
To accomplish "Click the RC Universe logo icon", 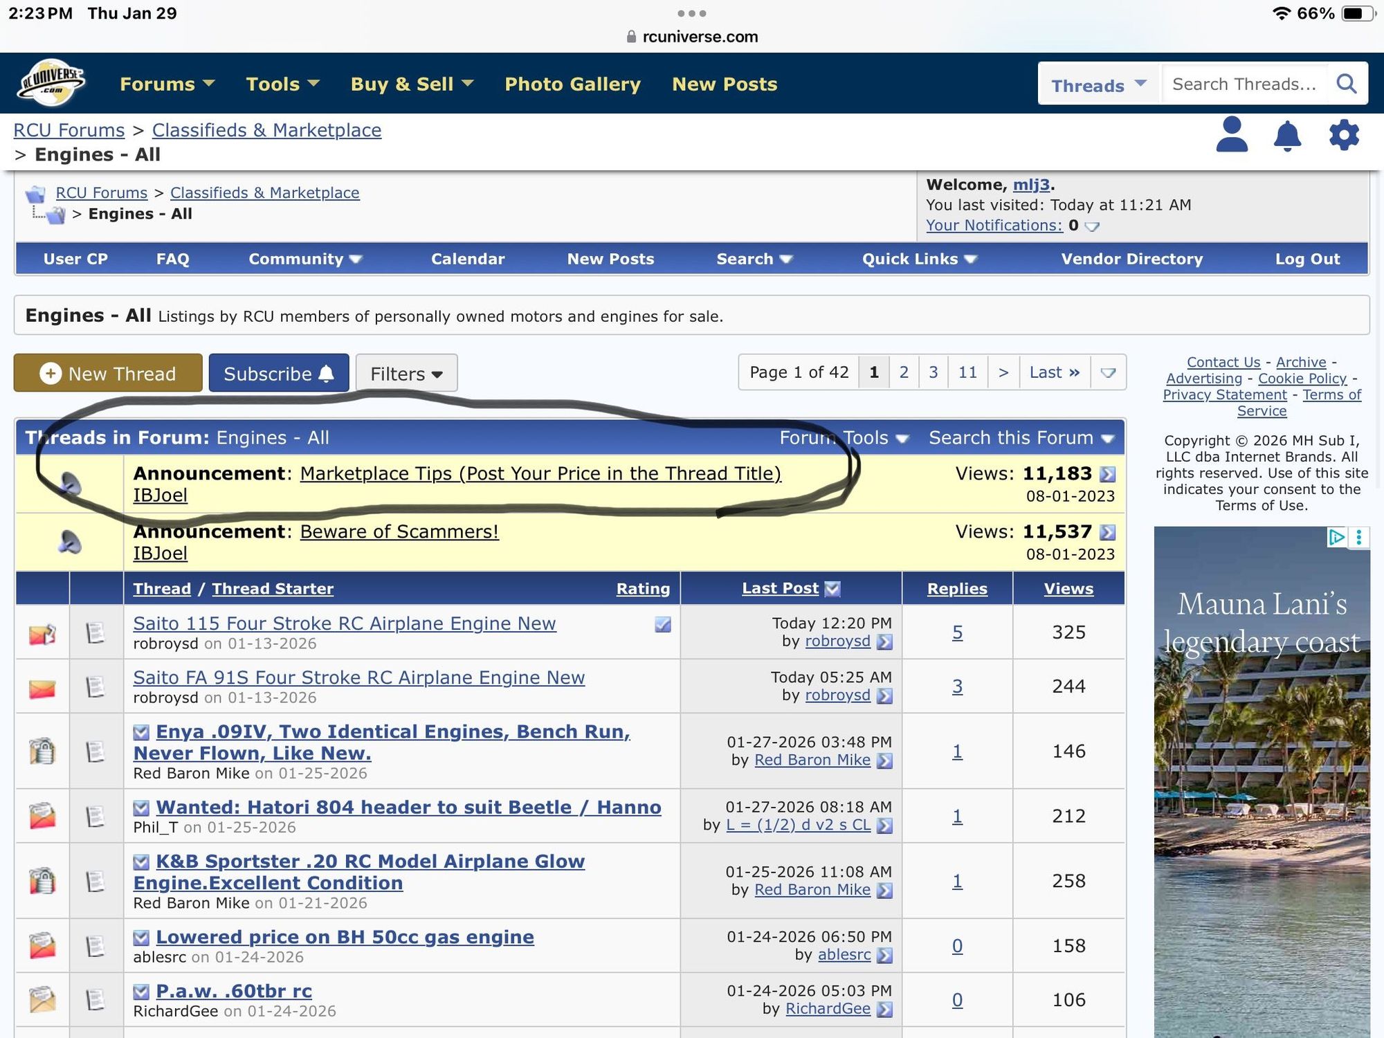I will point(52,83).
